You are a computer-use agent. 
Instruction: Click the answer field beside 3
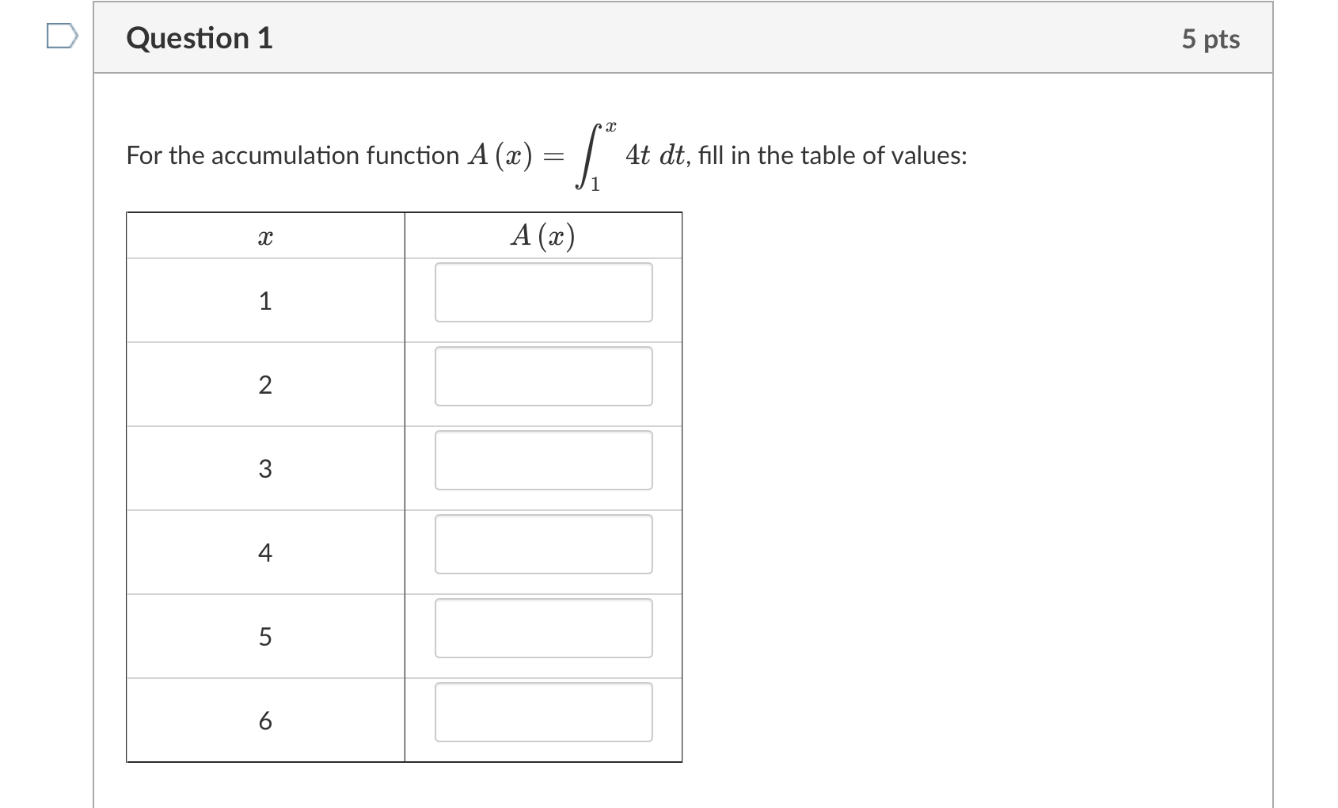pos(543,461)
